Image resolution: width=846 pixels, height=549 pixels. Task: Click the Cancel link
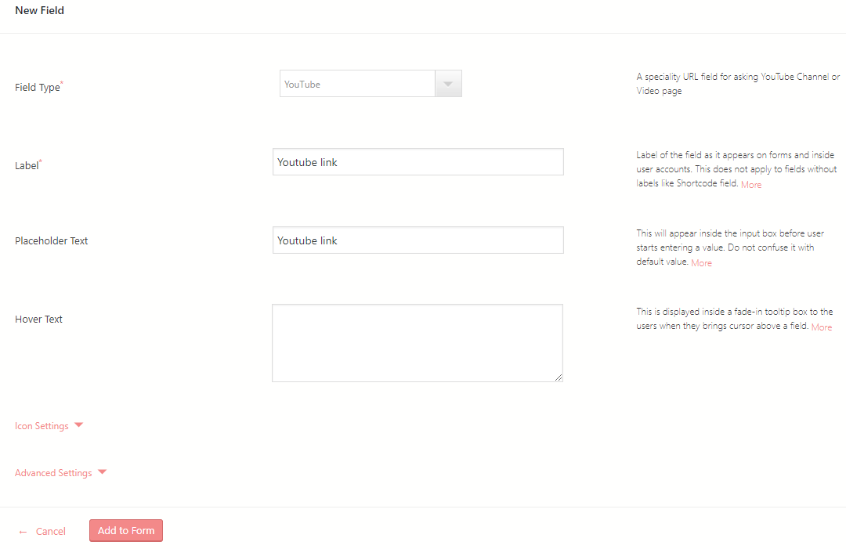point(49,531)
